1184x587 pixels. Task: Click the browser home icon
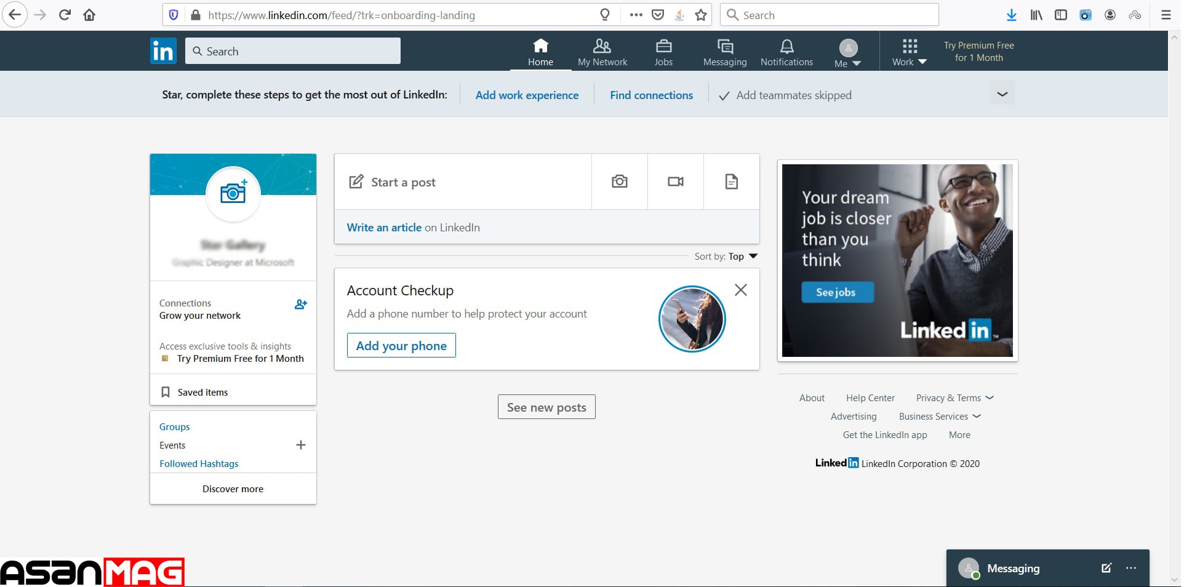click(x=89, y=15)
